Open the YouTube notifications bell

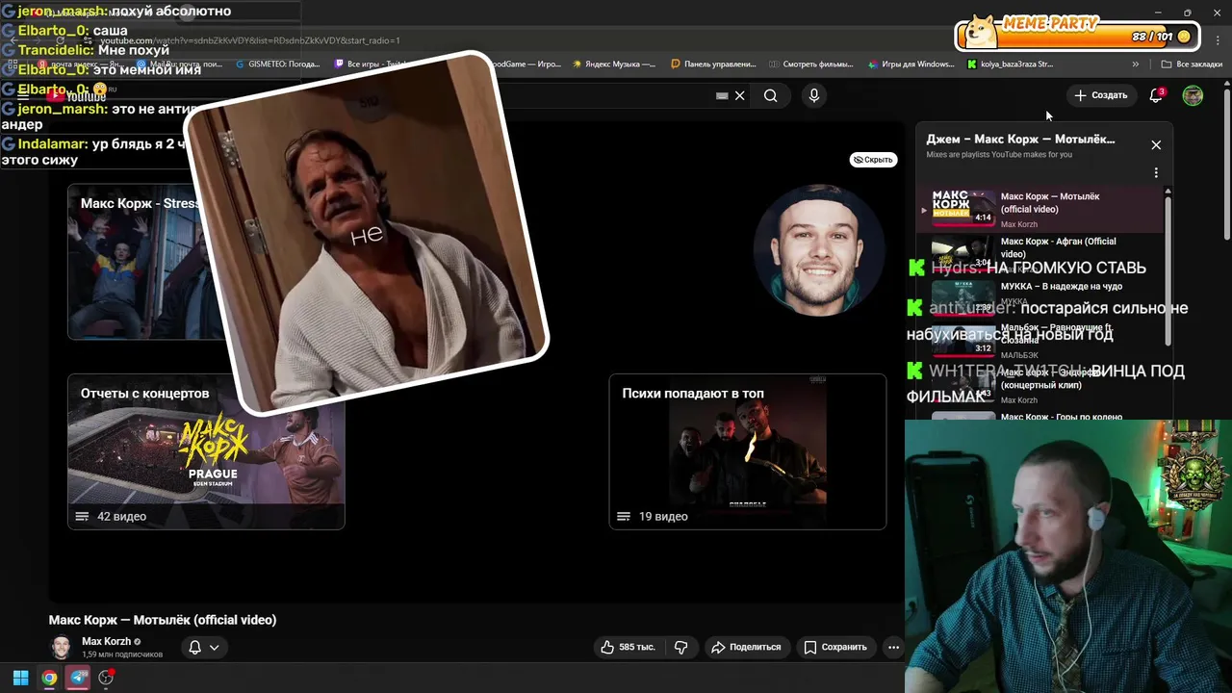[1156, 95]
